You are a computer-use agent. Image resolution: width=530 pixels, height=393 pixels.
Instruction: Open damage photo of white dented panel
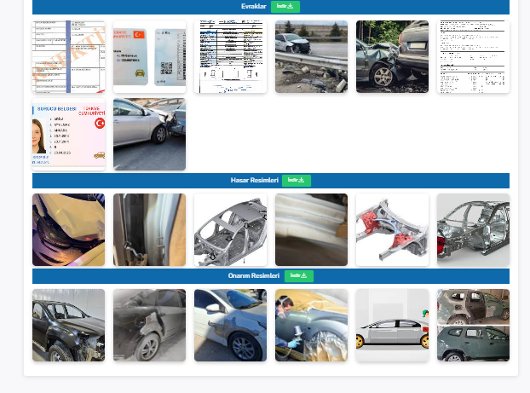pyautogui.click(x=311, y=229)
